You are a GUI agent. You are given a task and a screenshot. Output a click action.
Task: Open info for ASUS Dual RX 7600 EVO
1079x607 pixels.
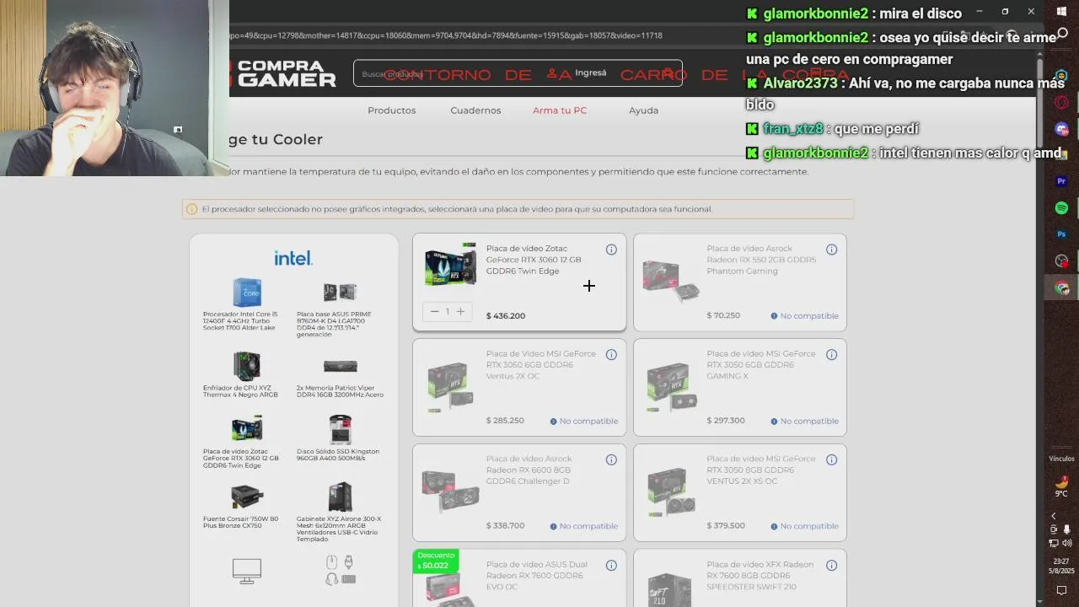coord(611,566)
